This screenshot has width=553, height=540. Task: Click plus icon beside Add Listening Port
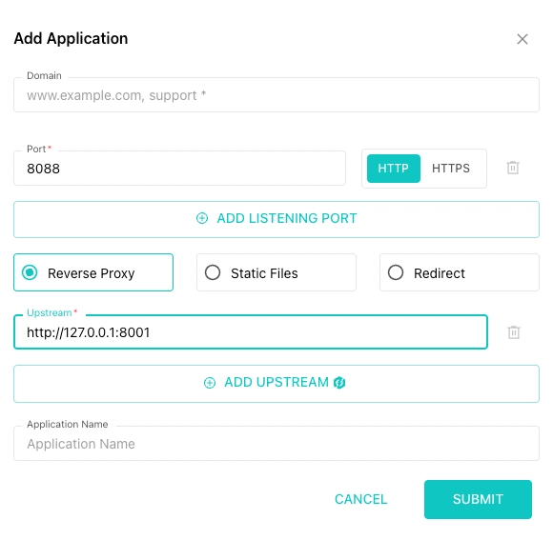coord(202,218)
